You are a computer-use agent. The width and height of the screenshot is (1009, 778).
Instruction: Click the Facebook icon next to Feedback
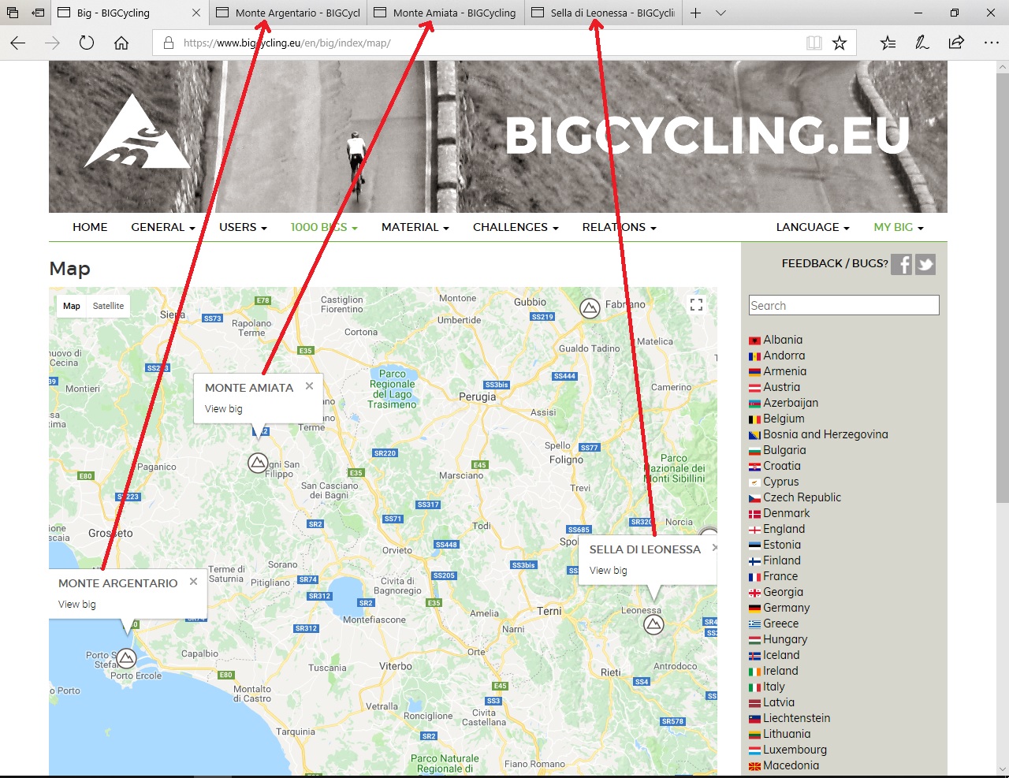[901, 265]
